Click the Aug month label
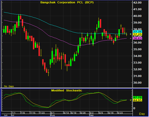149x117 pixels. click(x=53, y=115)
